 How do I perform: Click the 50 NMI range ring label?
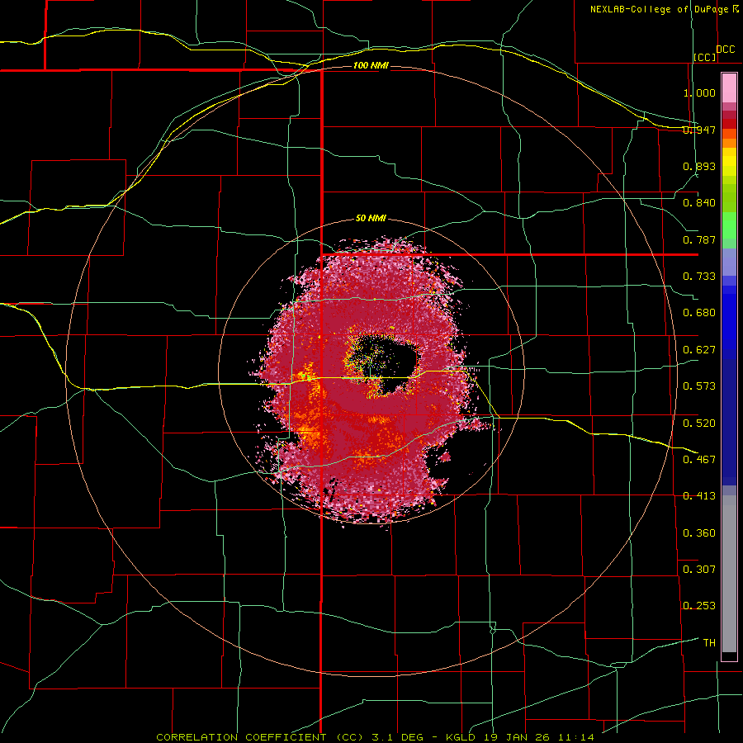pos(371,219)
